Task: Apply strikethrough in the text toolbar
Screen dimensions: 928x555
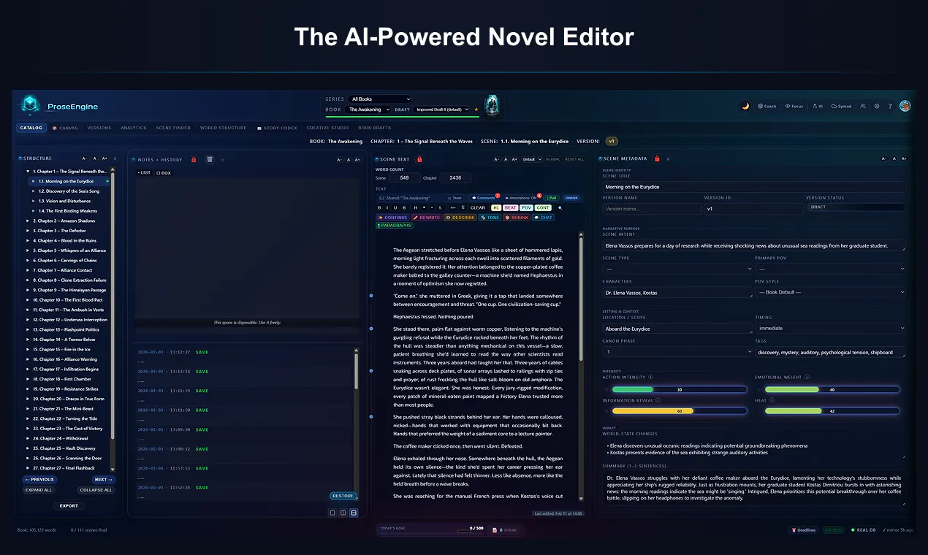Action: (x=404, y=207)
